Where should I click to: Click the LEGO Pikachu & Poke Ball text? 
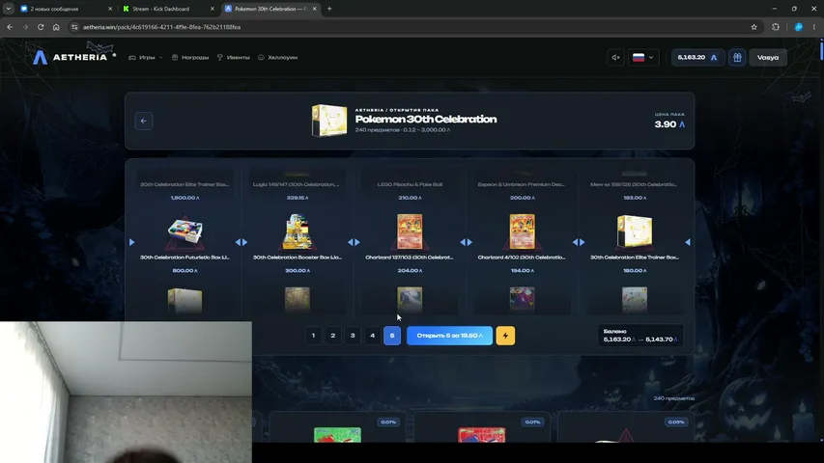tap(410, 184)
